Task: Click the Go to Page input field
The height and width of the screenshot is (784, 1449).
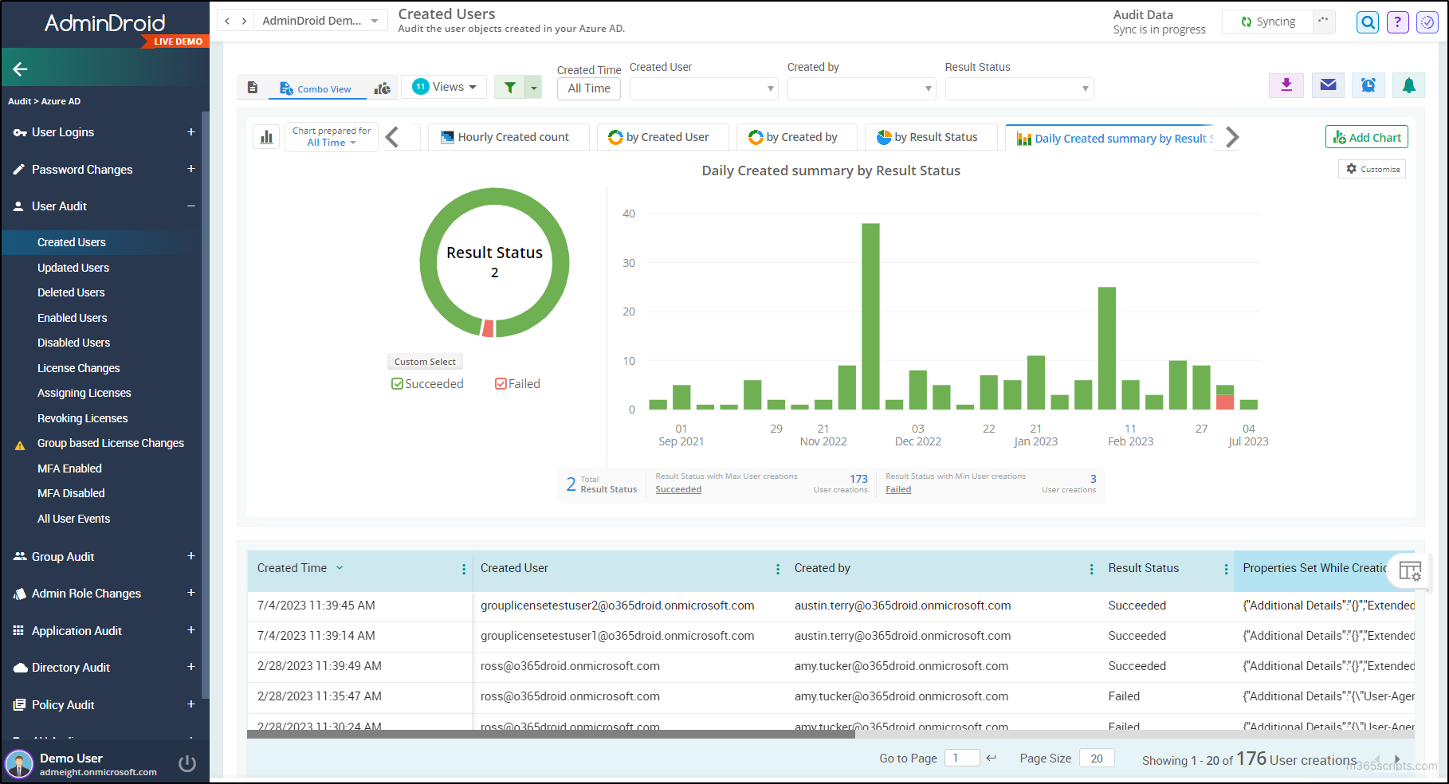Action: [962, 758]
